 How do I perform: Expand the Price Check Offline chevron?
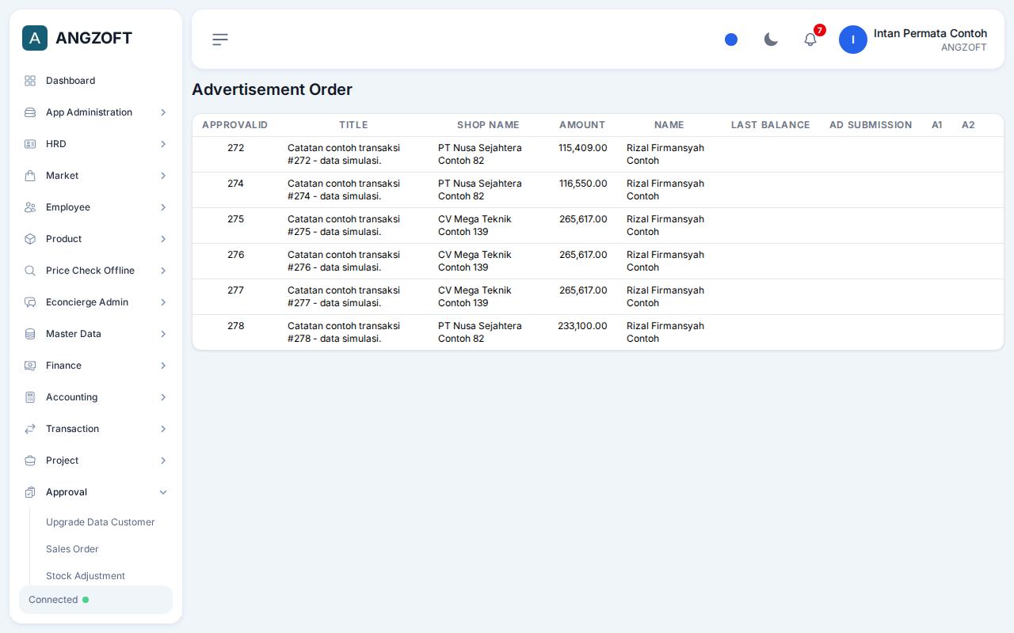click(x=163, y=271)
